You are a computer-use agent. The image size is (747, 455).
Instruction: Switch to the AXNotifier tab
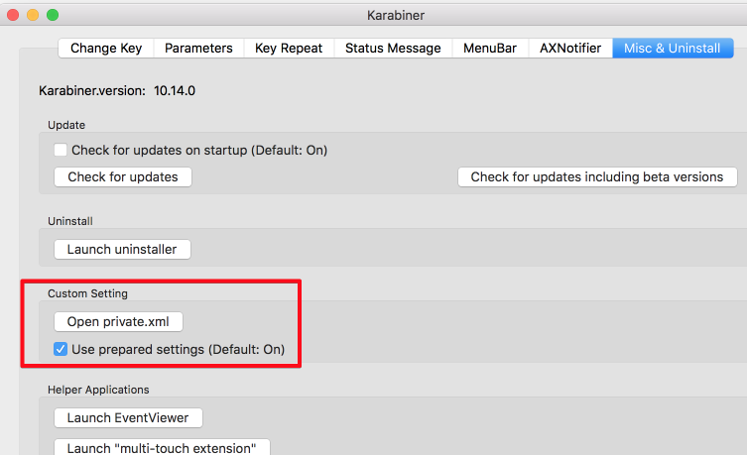[x=570, y=48]
